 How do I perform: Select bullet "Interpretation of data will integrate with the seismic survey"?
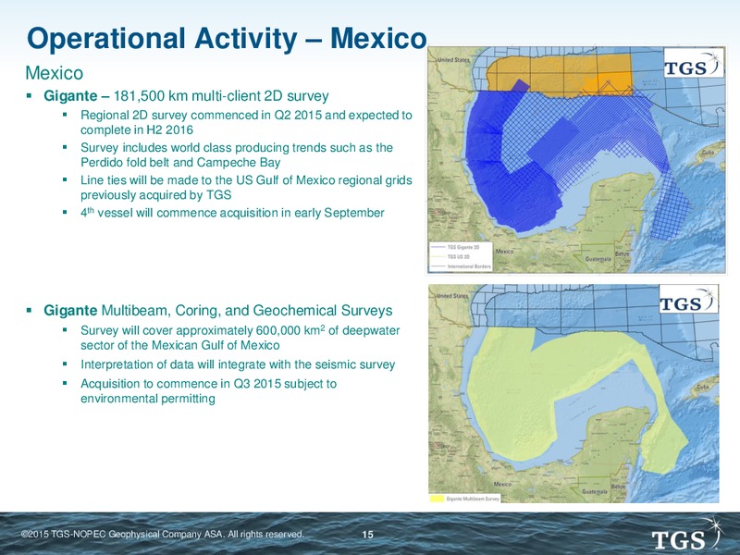(x=238, y=364)
